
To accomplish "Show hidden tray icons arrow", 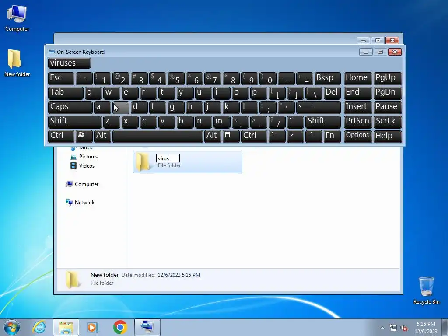I will pos(382,328).
